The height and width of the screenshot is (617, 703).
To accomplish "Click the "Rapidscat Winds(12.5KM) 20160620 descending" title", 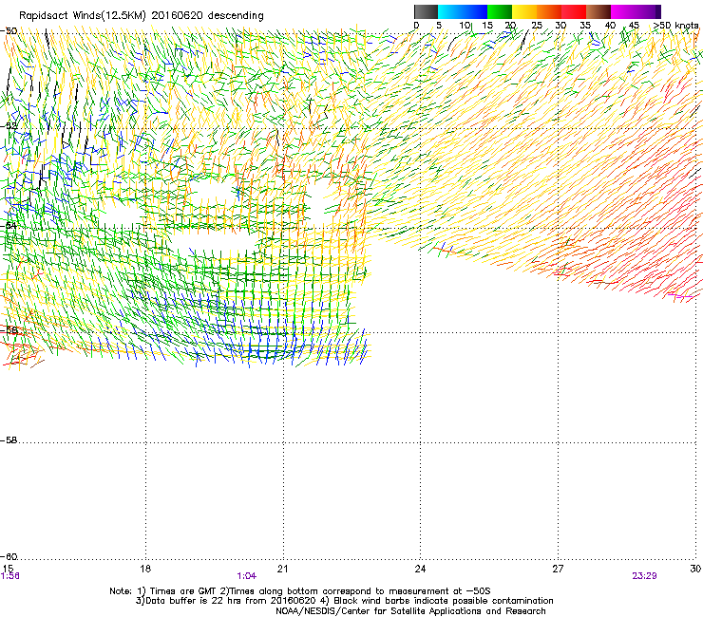I will 142,15.
